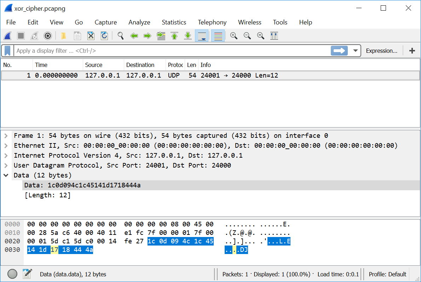This screenshot has width=421, height=282.
Task: Open the Statistics menu
Action: coord(174,22)
